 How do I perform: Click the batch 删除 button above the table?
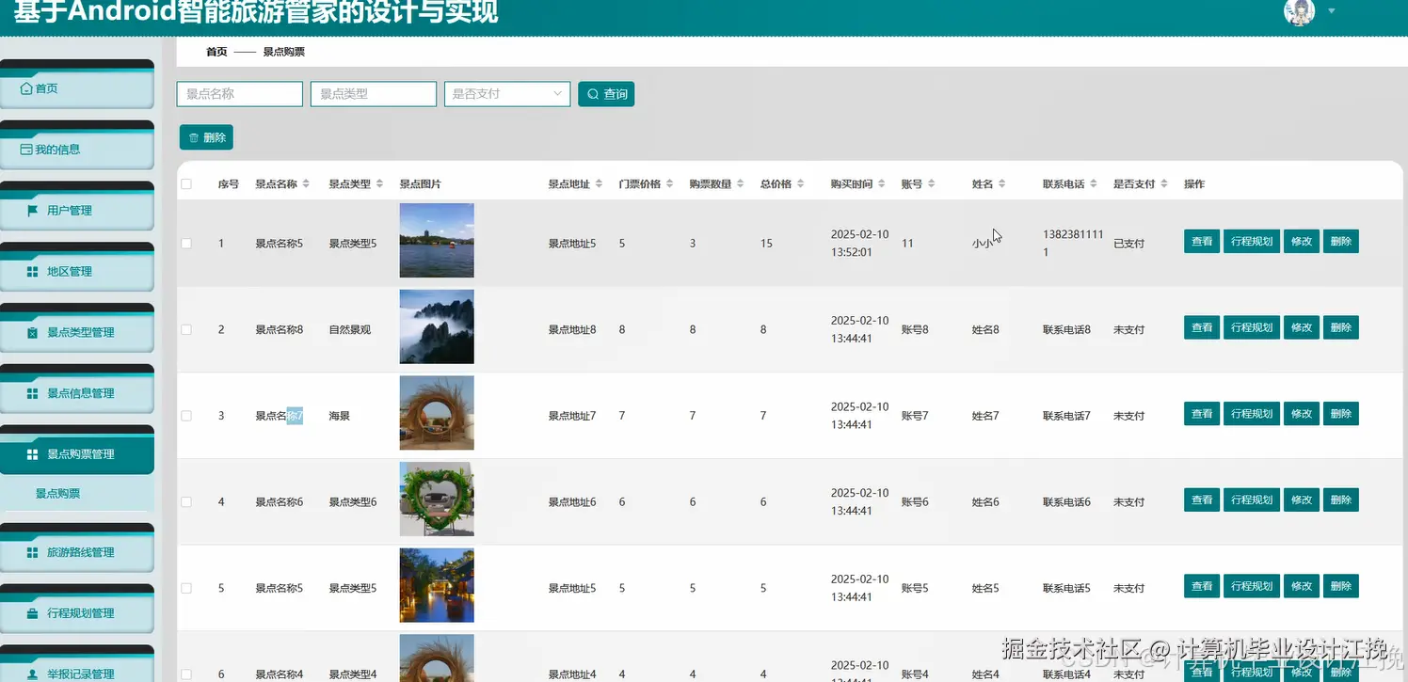pos(206,137)
